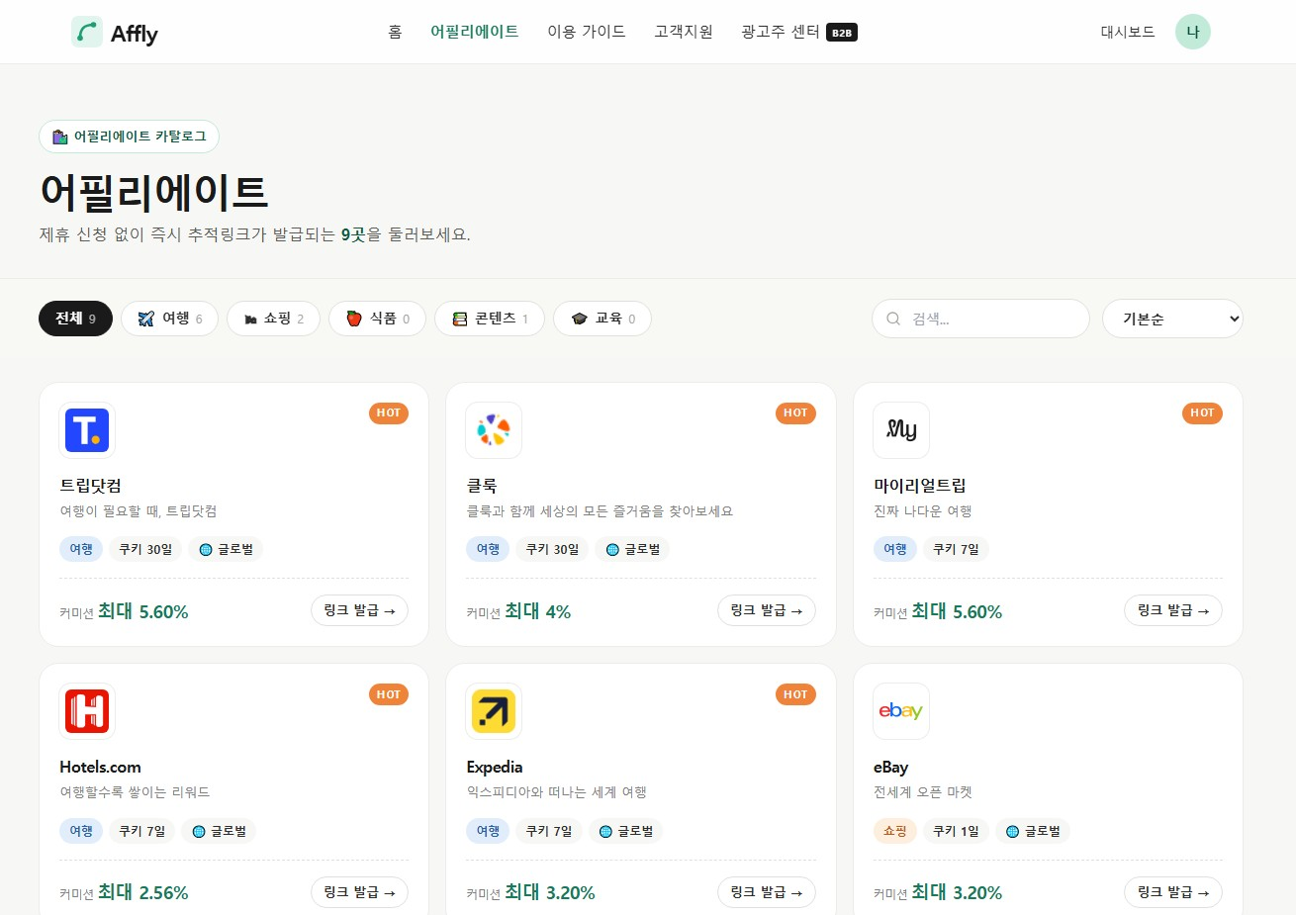Open the 기본순 sort dropdown
The width and height of the screenshot is (1296, 915).
(1172, 319)
